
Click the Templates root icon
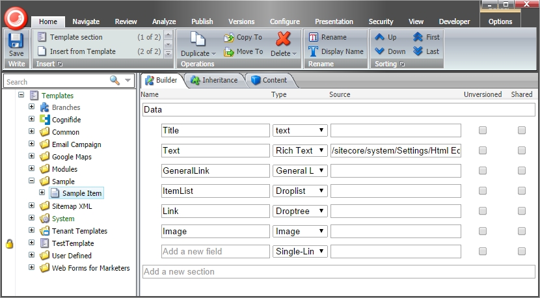34,96
